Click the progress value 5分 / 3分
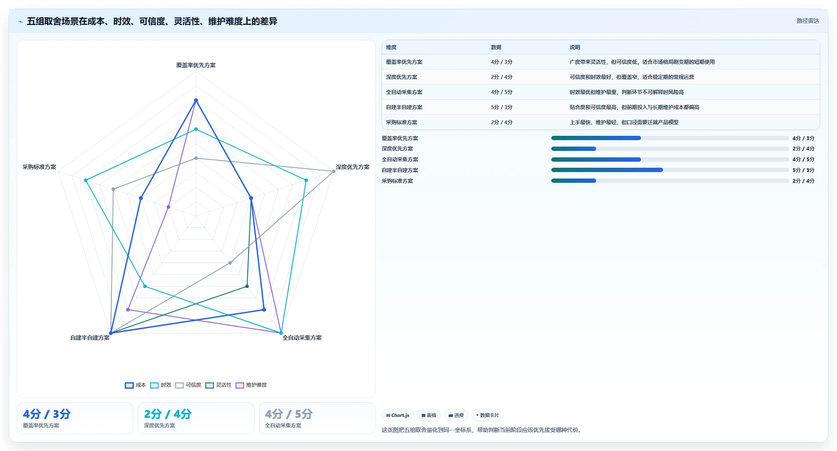The image size is (837, 451). tap(803, 170)
